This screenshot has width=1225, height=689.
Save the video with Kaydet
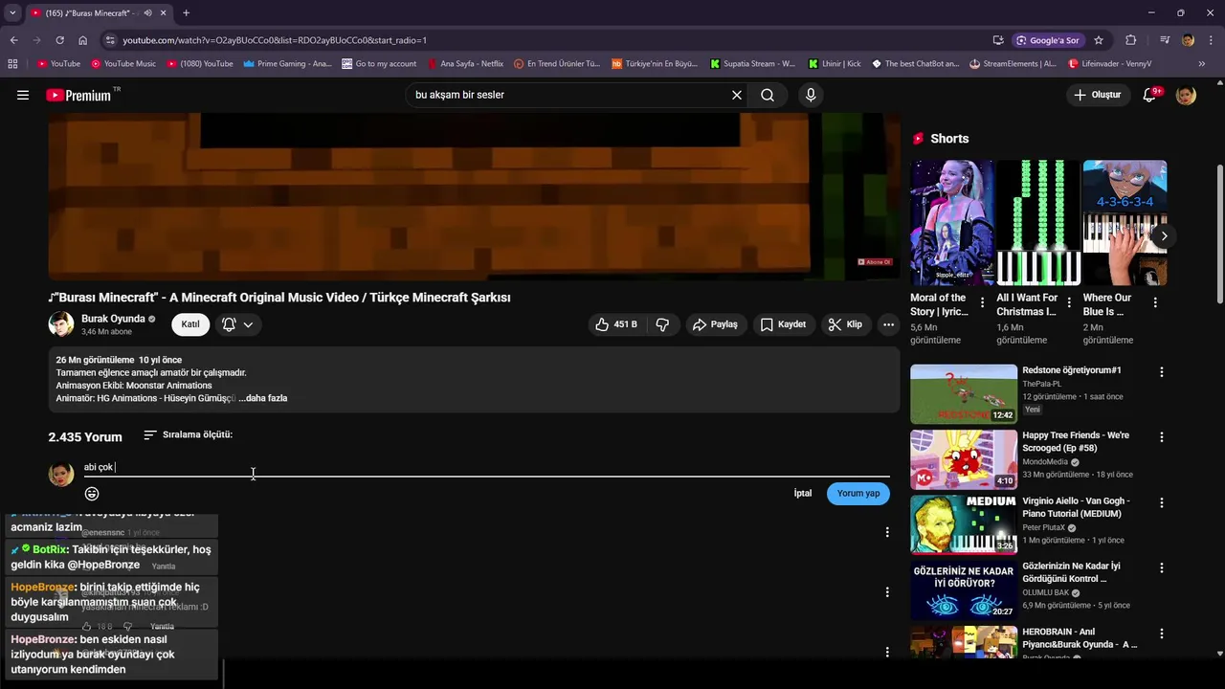(783, 324)
